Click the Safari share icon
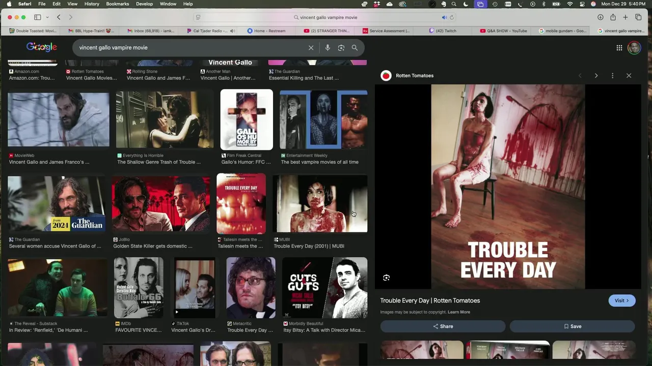652x366 pixels. click(x=613, y=17)
